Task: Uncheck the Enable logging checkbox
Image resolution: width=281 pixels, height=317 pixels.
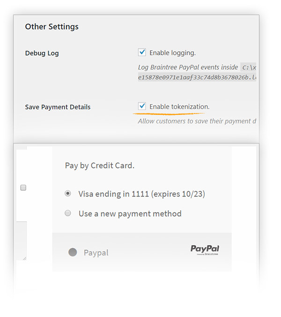Action: tap(142, 53)
